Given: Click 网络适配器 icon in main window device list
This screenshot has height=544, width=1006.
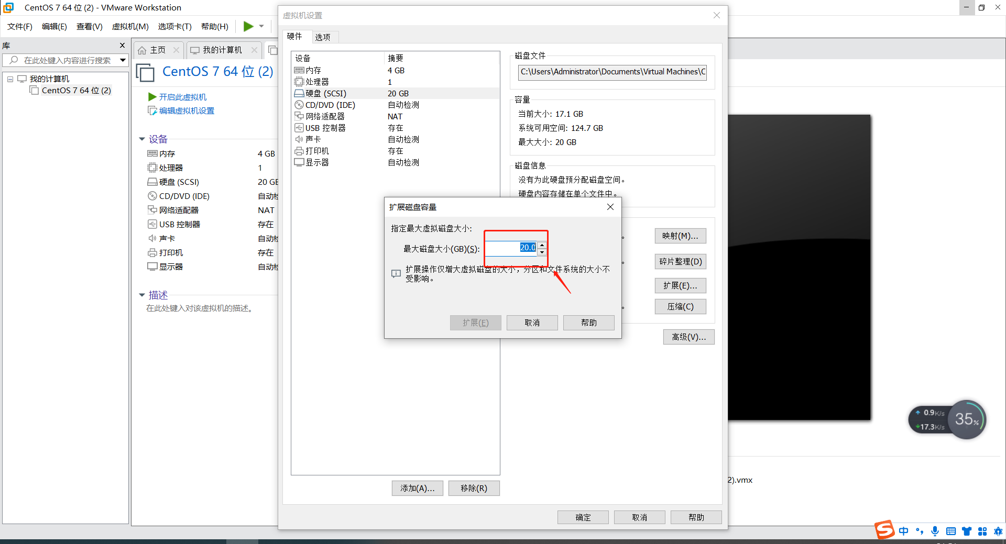Looking at the screenshot, I should coord(152,210).
